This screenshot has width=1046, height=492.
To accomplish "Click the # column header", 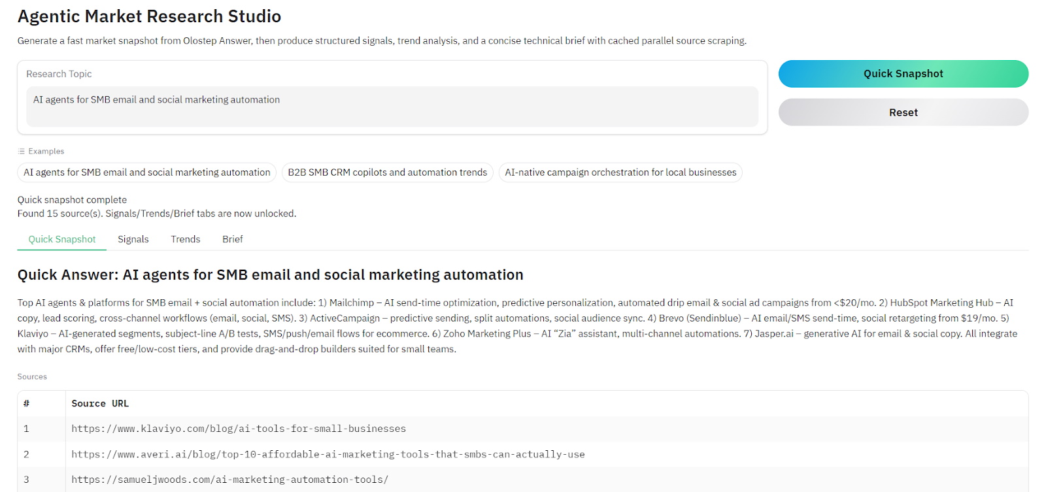I will tap(26, 404).
